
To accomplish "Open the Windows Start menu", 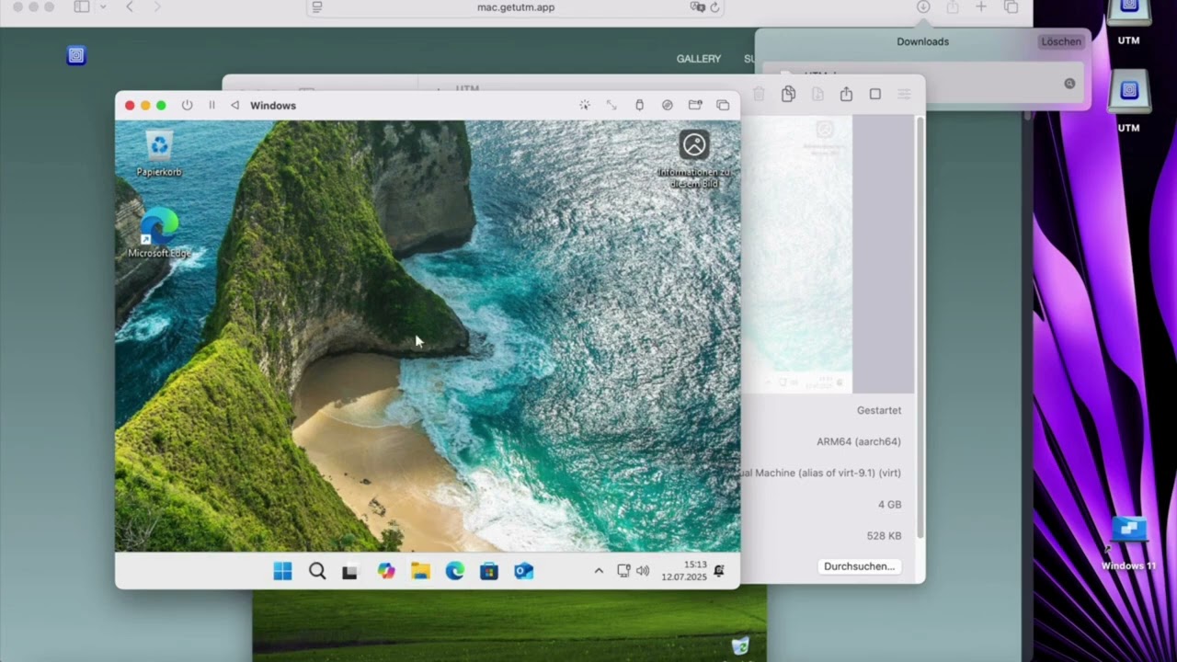I will point(282,571).
